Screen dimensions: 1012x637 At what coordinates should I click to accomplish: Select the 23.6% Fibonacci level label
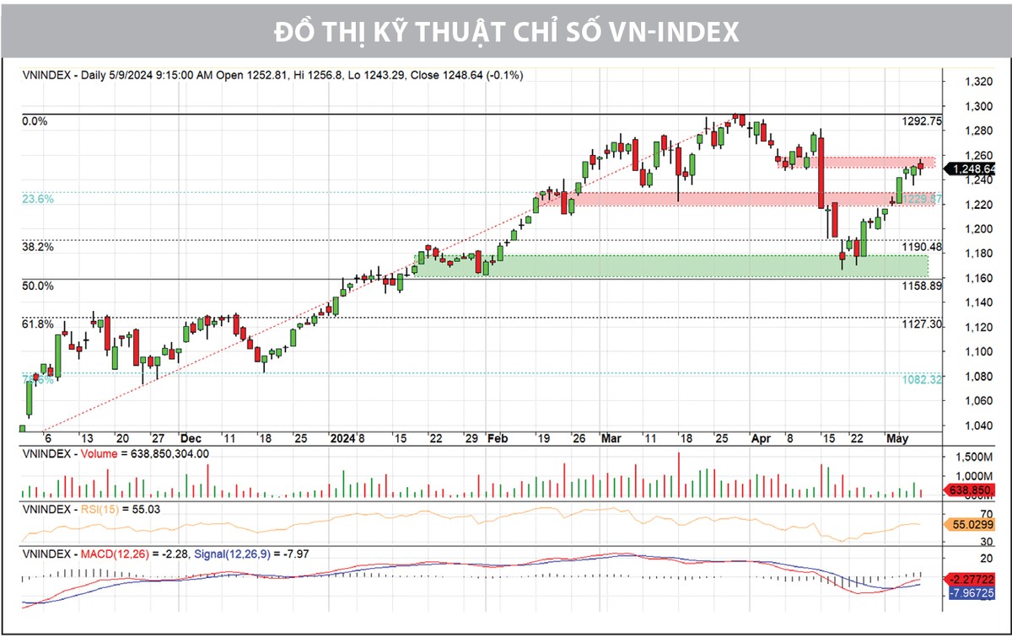click(x=38, y=200)
